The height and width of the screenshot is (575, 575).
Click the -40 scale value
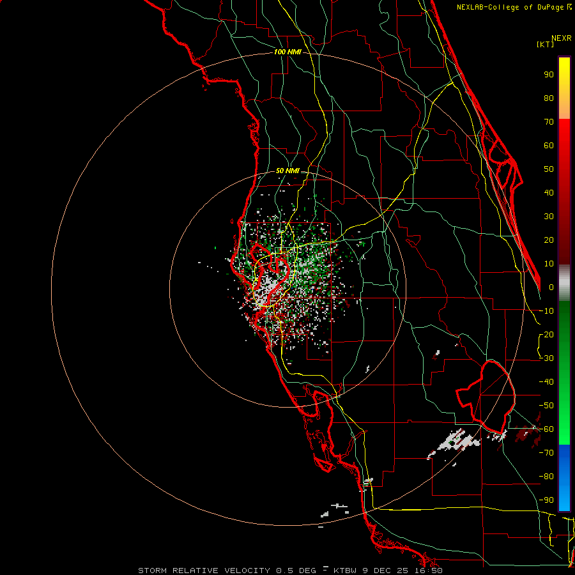[546, 382]
